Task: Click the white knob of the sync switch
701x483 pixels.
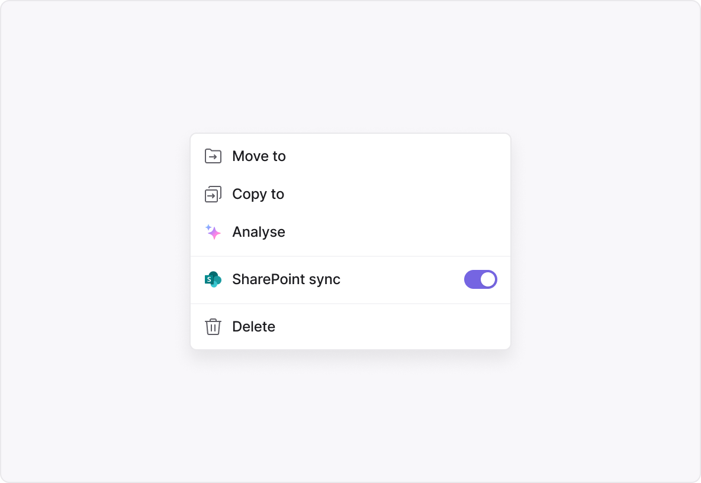Action: coord(488,279)
